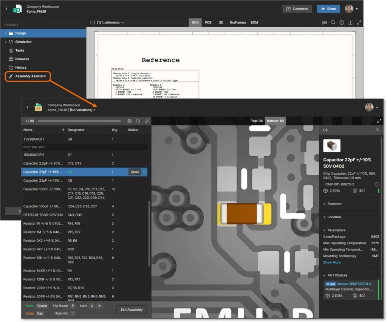The height and width of the screenshot is (322, 387).
Task: Switch to the Draftsman tab
Action: [x=237, y=22]
